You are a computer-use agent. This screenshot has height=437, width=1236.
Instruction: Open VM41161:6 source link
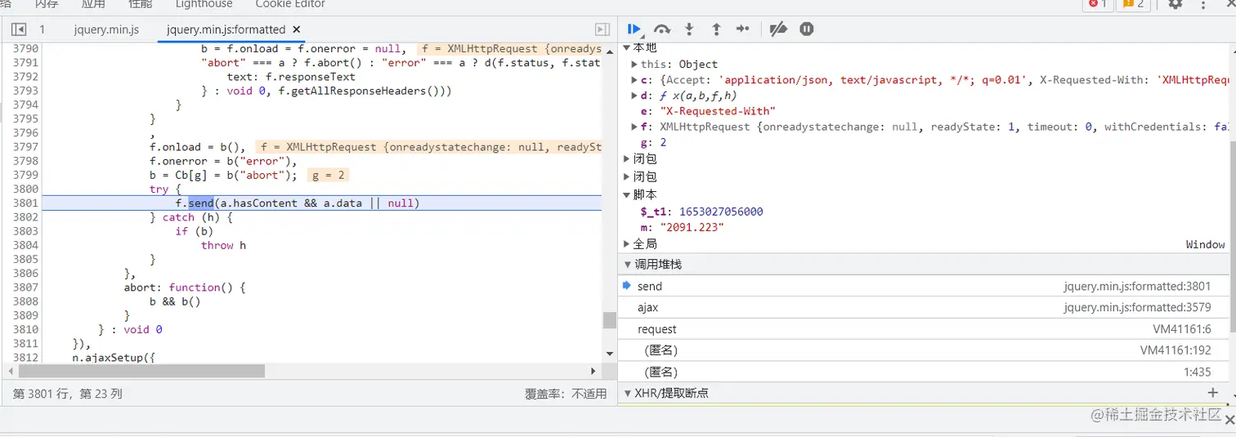coord(1182,329)
